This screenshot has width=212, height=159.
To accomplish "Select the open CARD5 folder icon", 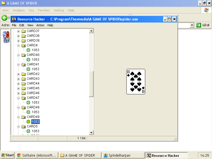I will [24, 127].
